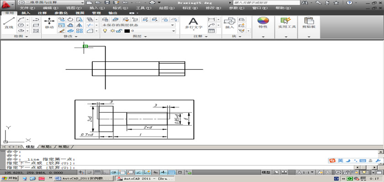Open the layer state dropdown (未保存的图层状态)

pyautogui.click(x=139, y=25)
